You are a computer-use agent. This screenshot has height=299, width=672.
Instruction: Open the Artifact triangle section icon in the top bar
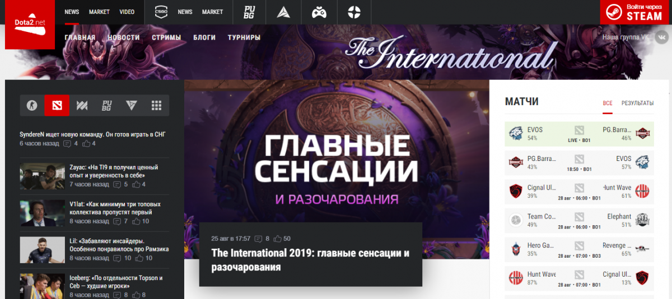[x=285, y=12]
